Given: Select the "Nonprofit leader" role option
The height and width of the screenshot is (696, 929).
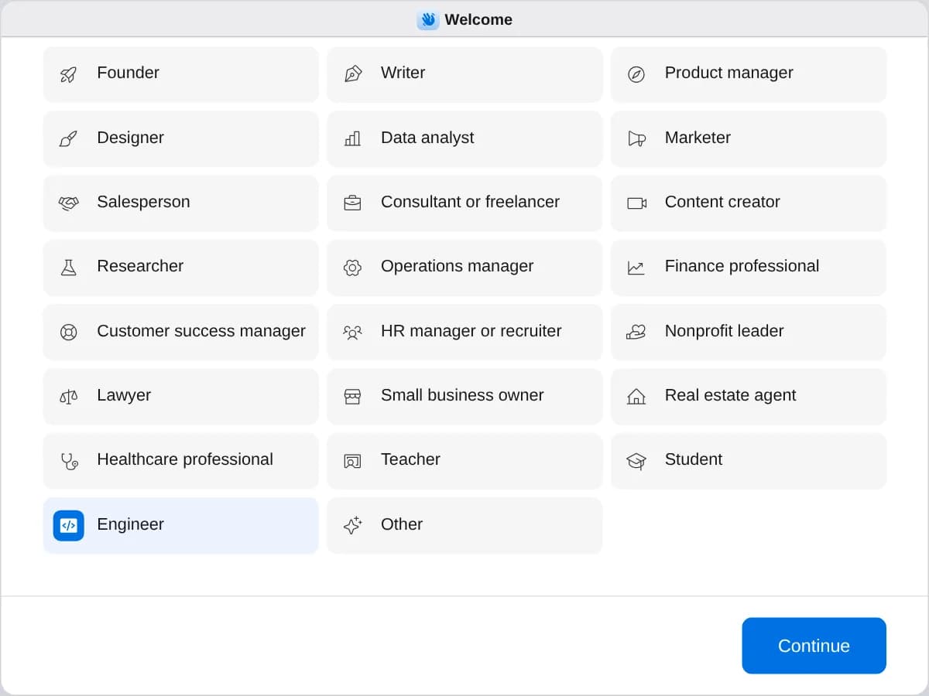Looking at the screenshot, I should pos(749,333).
